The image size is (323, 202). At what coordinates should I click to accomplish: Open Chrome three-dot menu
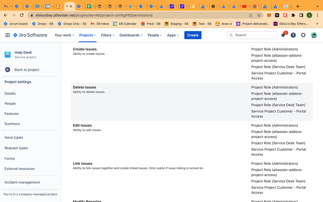[x=317, y=15]
